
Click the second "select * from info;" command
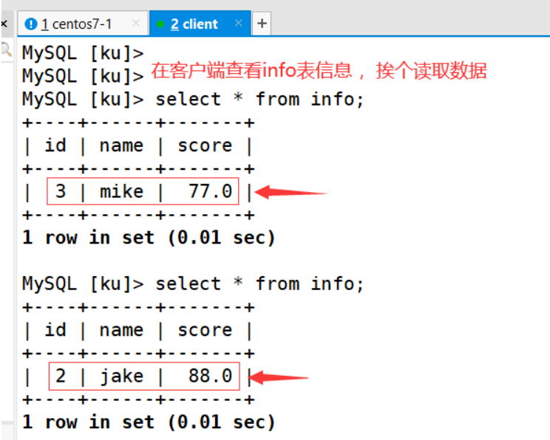pos(259,283)
